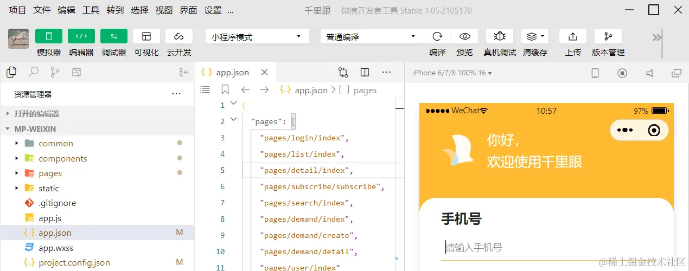Open resource manager more options

(176, 94)
